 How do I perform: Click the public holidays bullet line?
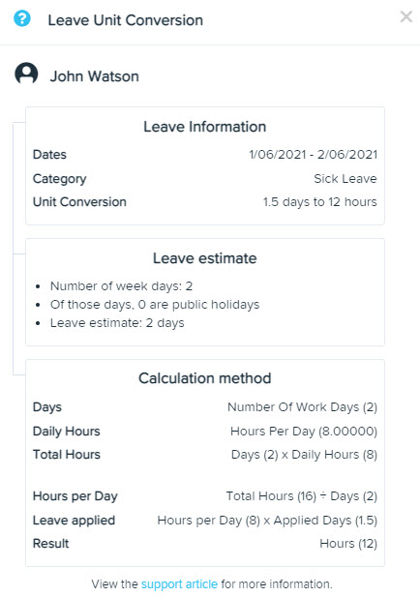[155, 305]
